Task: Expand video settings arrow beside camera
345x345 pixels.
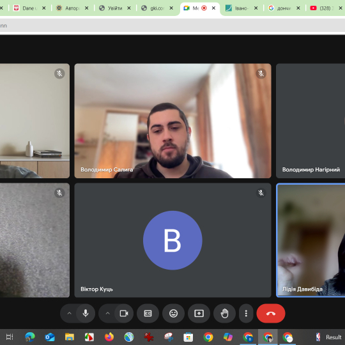Action: [107, 313]
